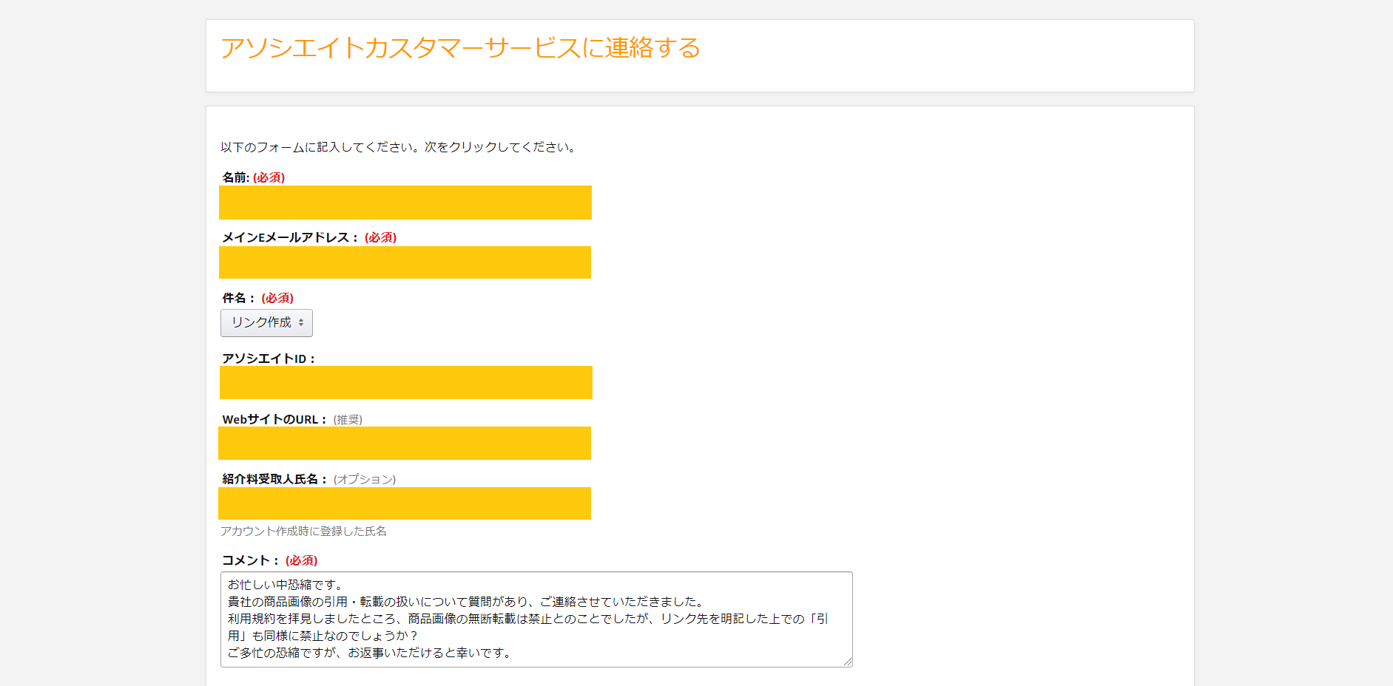The image size is (1393, 686).
Task: Click the アカウント作成時に登録した氏名 hint text
Action: point(303,532)
